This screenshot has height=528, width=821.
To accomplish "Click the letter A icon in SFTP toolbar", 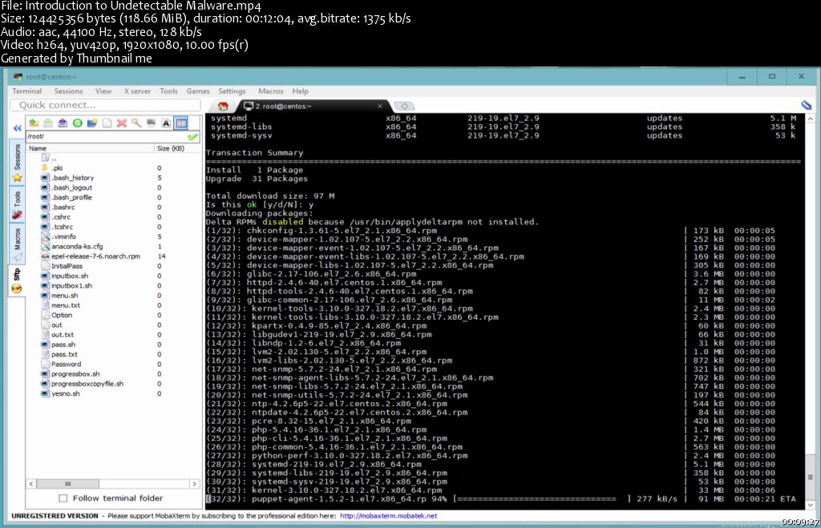I will click(x=166, y=123).
